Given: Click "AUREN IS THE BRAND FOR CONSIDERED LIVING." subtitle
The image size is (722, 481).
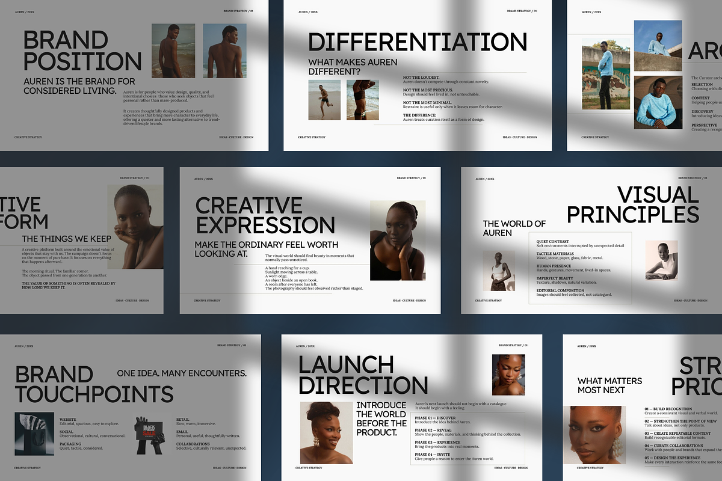Looking at the screenshot, I should [x=79, y=85].
